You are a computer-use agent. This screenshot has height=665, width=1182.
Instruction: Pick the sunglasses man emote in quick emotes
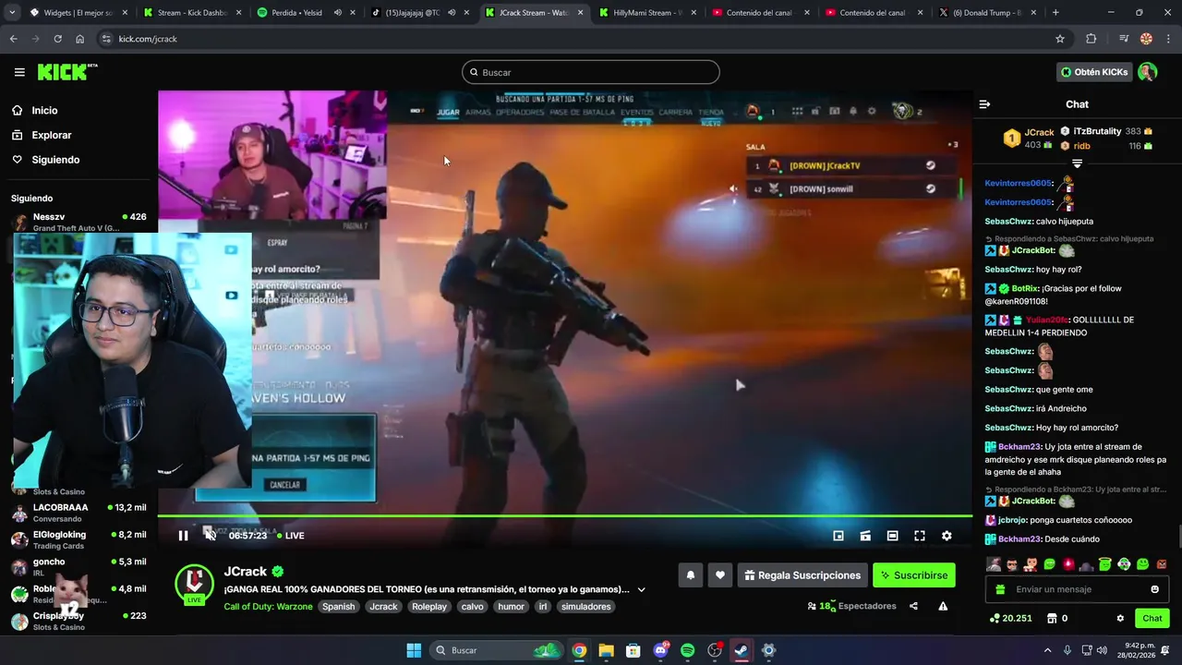pyautogui.click(x=1011, y=564)
